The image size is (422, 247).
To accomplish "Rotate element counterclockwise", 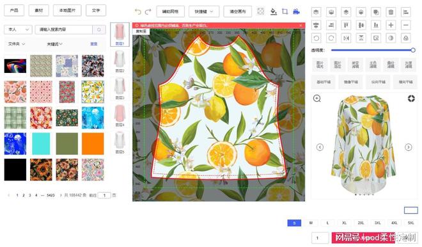I will [316, 38].
